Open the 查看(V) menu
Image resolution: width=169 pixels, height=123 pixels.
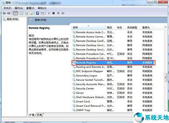pyautogui.click(x=30, y=8)
